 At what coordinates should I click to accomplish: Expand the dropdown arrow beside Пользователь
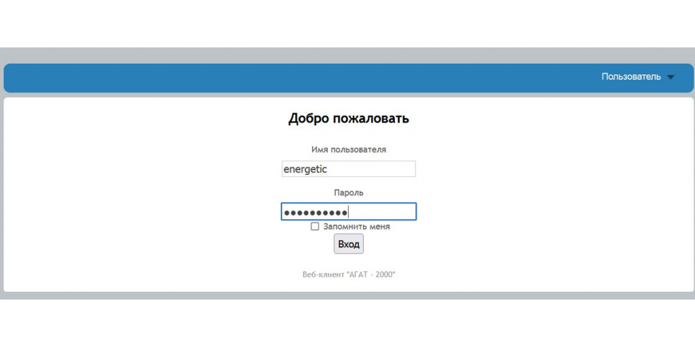point(671,77)
